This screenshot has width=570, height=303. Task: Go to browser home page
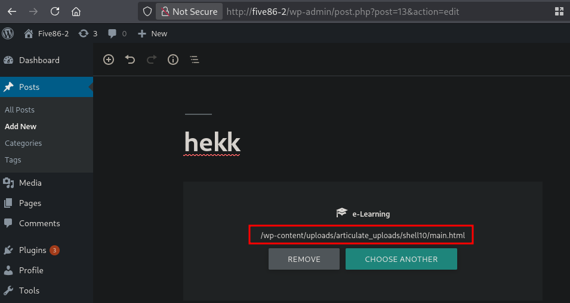pyautogui.click(x=76, y=11)
